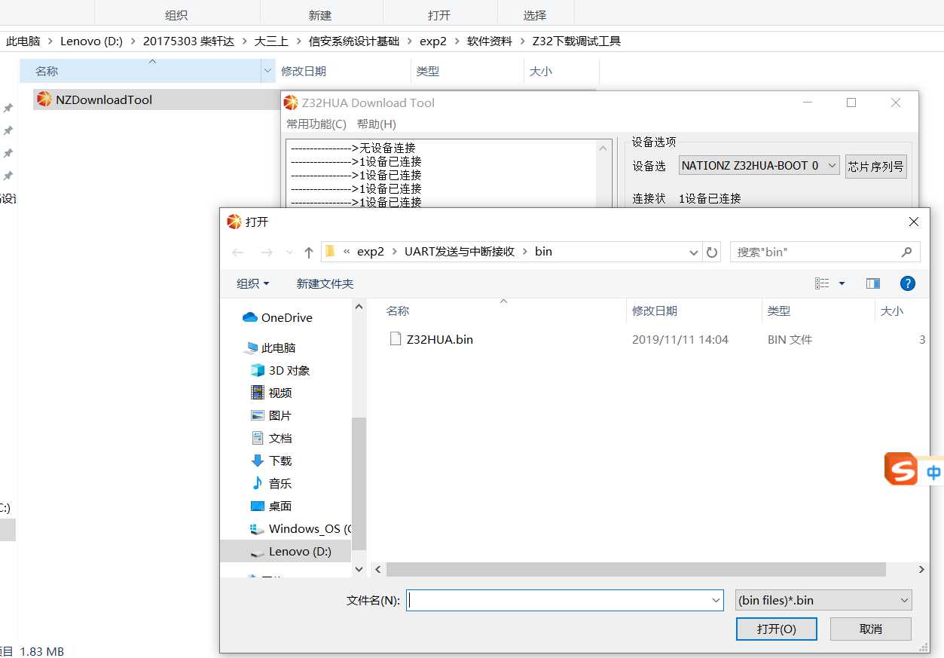
Task: Go up one folder level in dialog
Action: pyautogui.click(x=308, y=252)
